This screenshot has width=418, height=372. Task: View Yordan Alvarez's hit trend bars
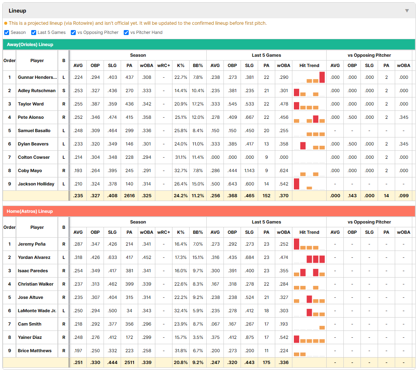tap(309, 258)
